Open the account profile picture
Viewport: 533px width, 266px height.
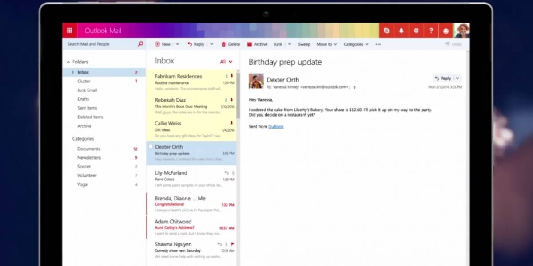462,31
